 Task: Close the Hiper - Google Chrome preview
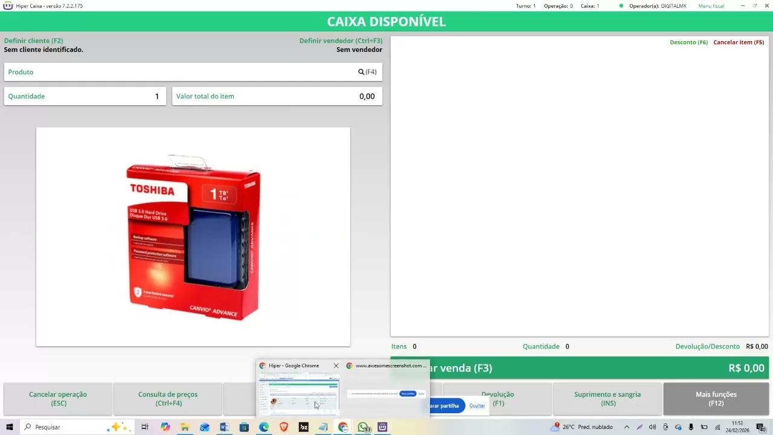(x=336, y=366)
